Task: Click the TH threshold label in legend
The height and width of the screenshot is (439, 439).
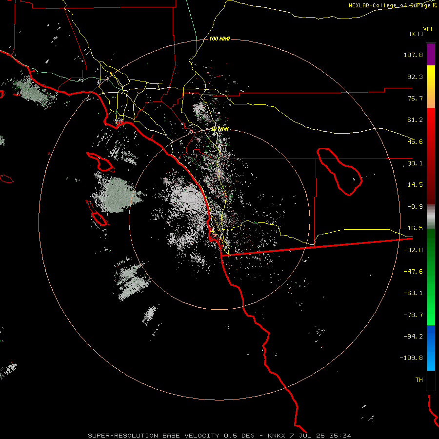Action: click(419, 380)
